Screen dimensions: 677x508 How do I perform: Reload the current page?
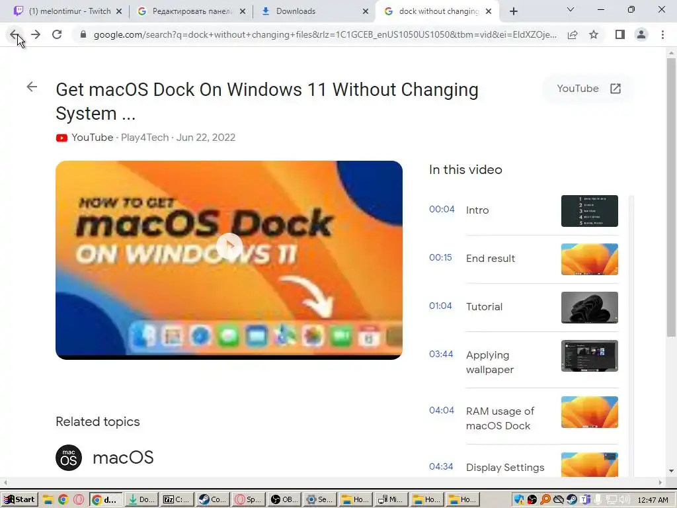click(x=57, y=34)
